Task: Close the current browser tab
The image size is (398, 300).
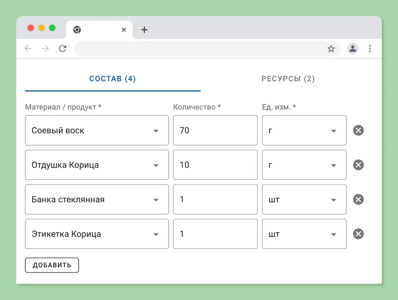Action: tap(124, 30)
